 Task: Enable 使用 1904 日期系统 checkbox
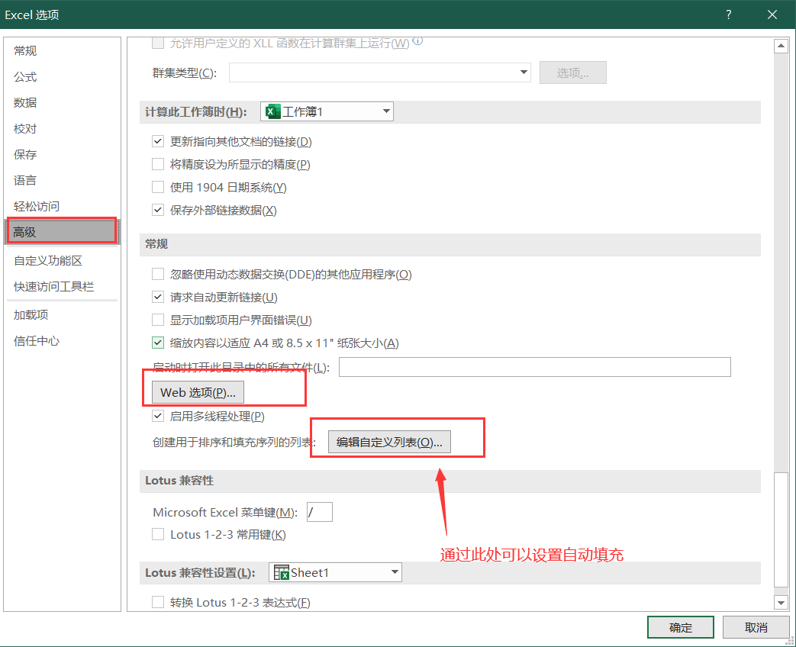click(158, 187)
